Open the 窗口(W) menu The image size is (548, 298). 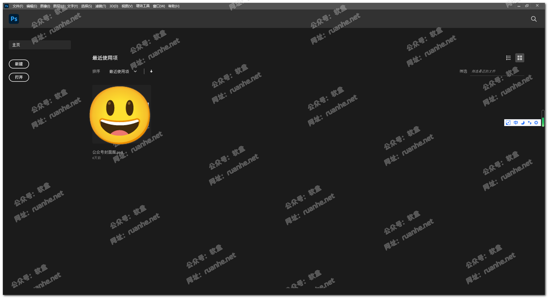tap(159, 6)
